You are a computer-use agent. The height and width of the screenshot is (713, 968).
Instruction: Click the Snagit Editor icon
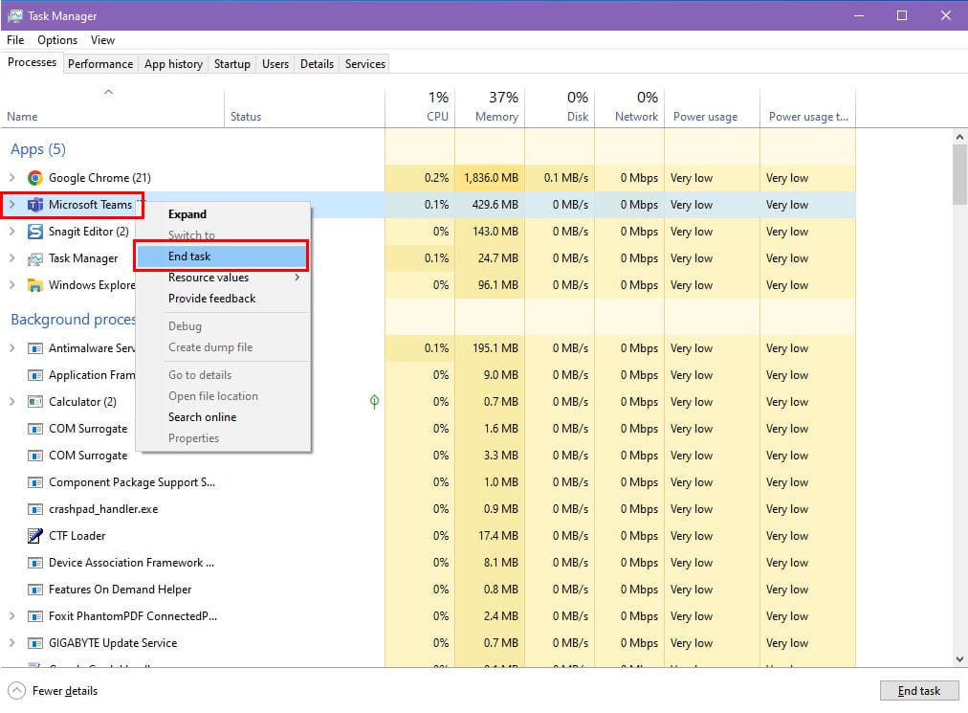[35, 232]
